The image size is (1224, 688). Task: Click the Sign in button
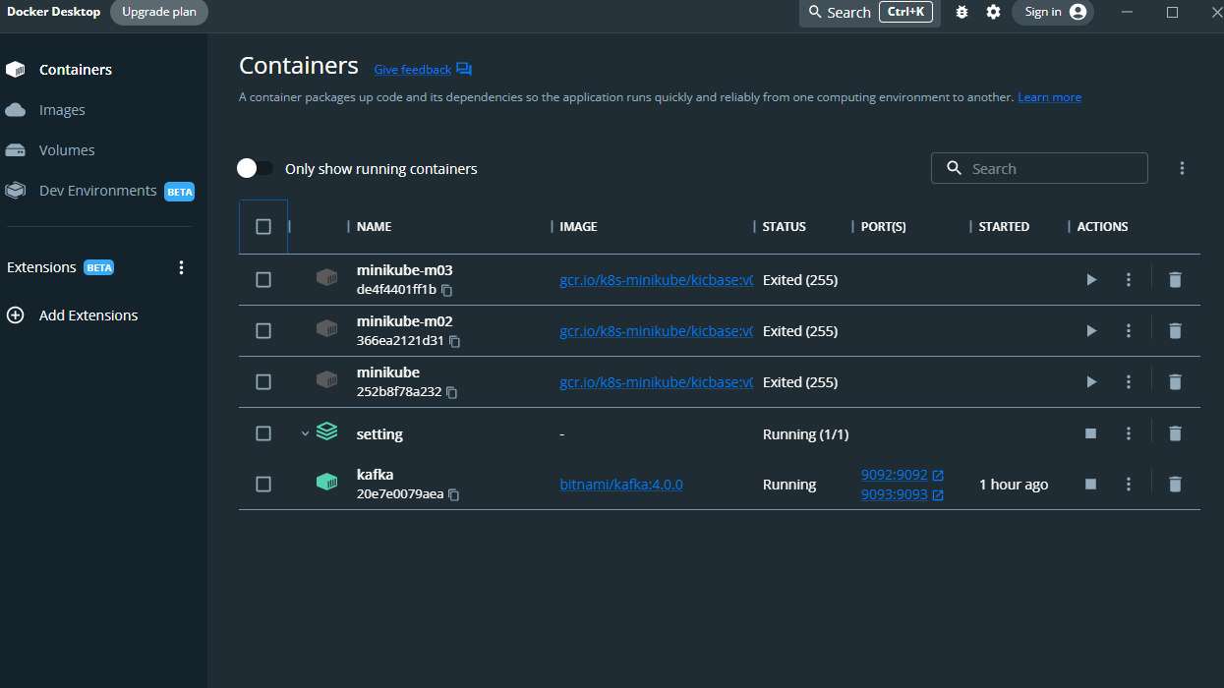tap(1053, 12)
